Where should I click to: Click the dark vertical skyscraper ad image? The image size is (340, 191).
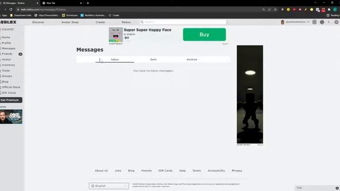250,94
